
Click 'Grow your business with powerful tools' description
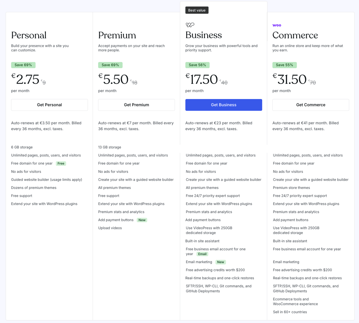pyautogui.click(x=222, y=48)
